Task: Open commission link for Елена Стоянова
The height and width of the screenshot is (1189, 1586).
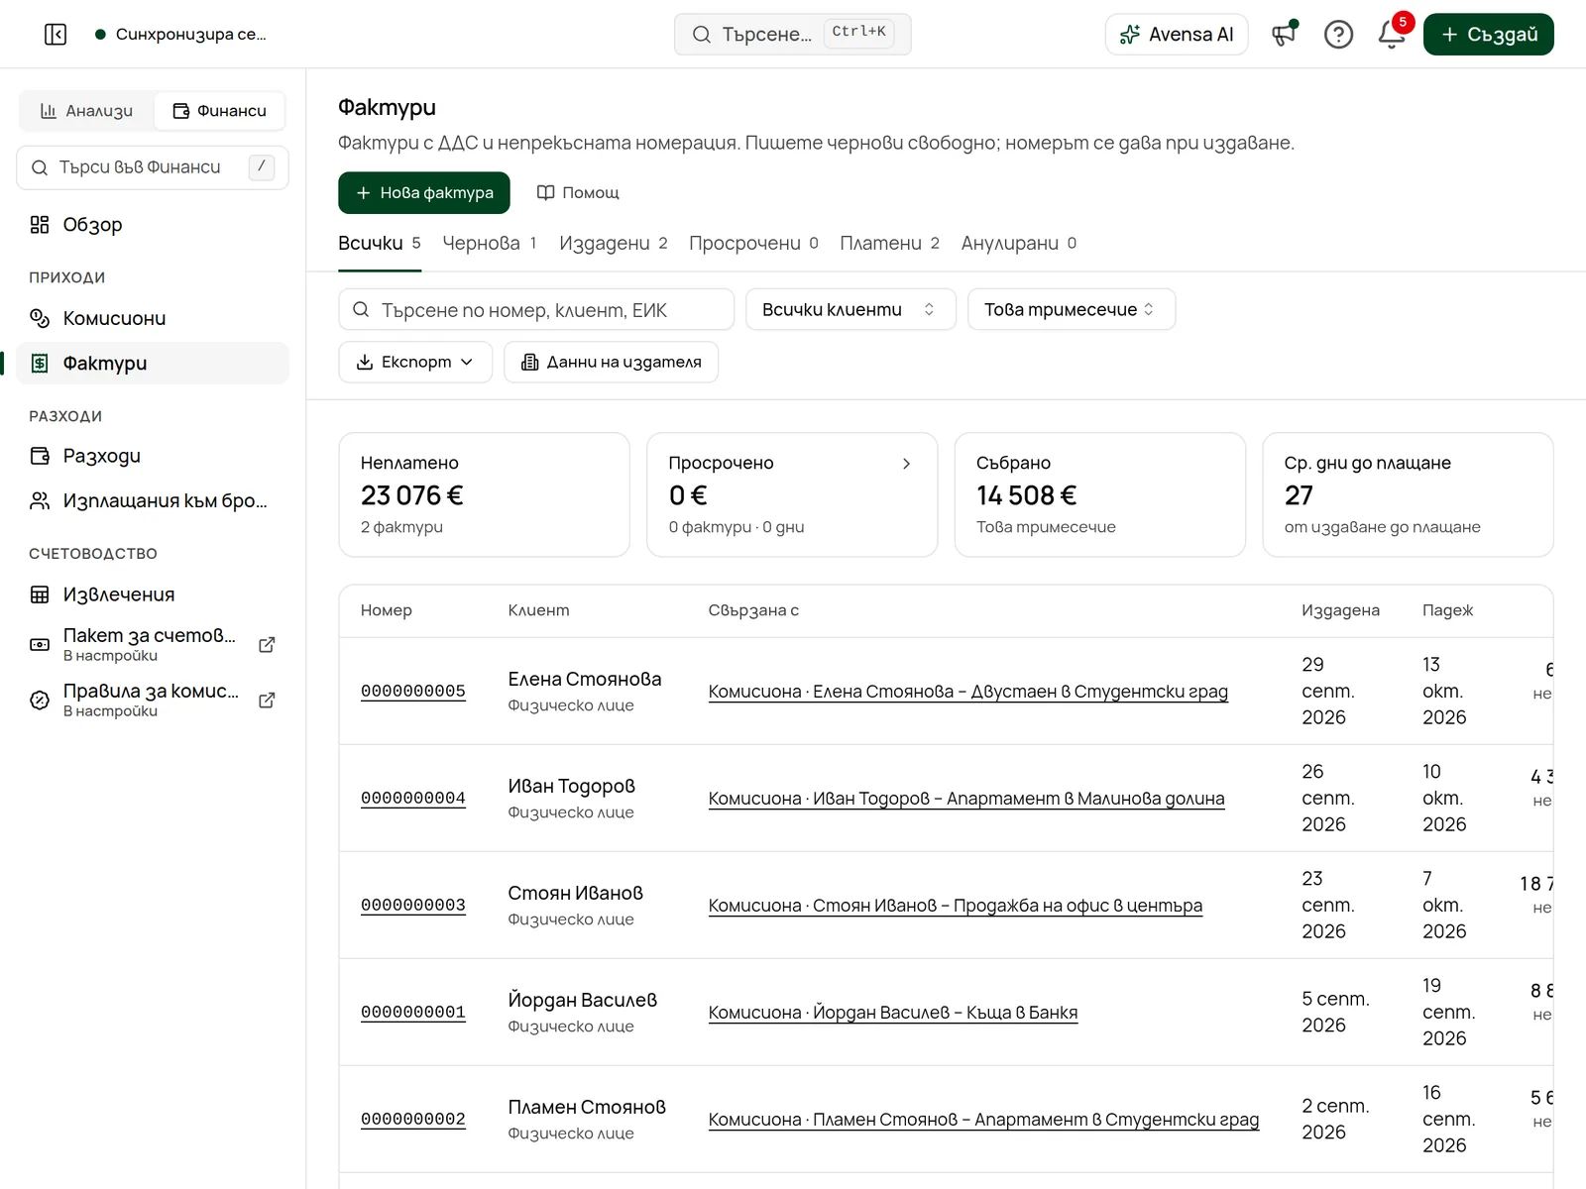Action: tap(968, 692)
